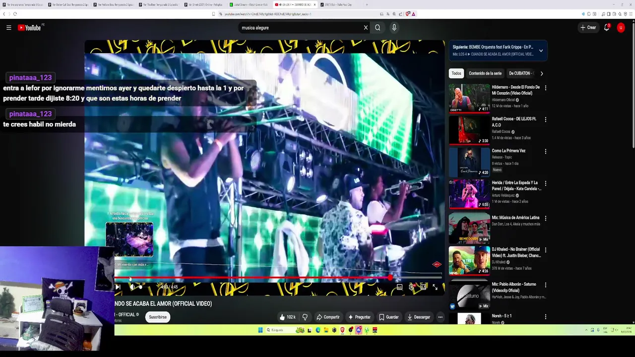
Task: Open the Crear menu
Action: 588,28
